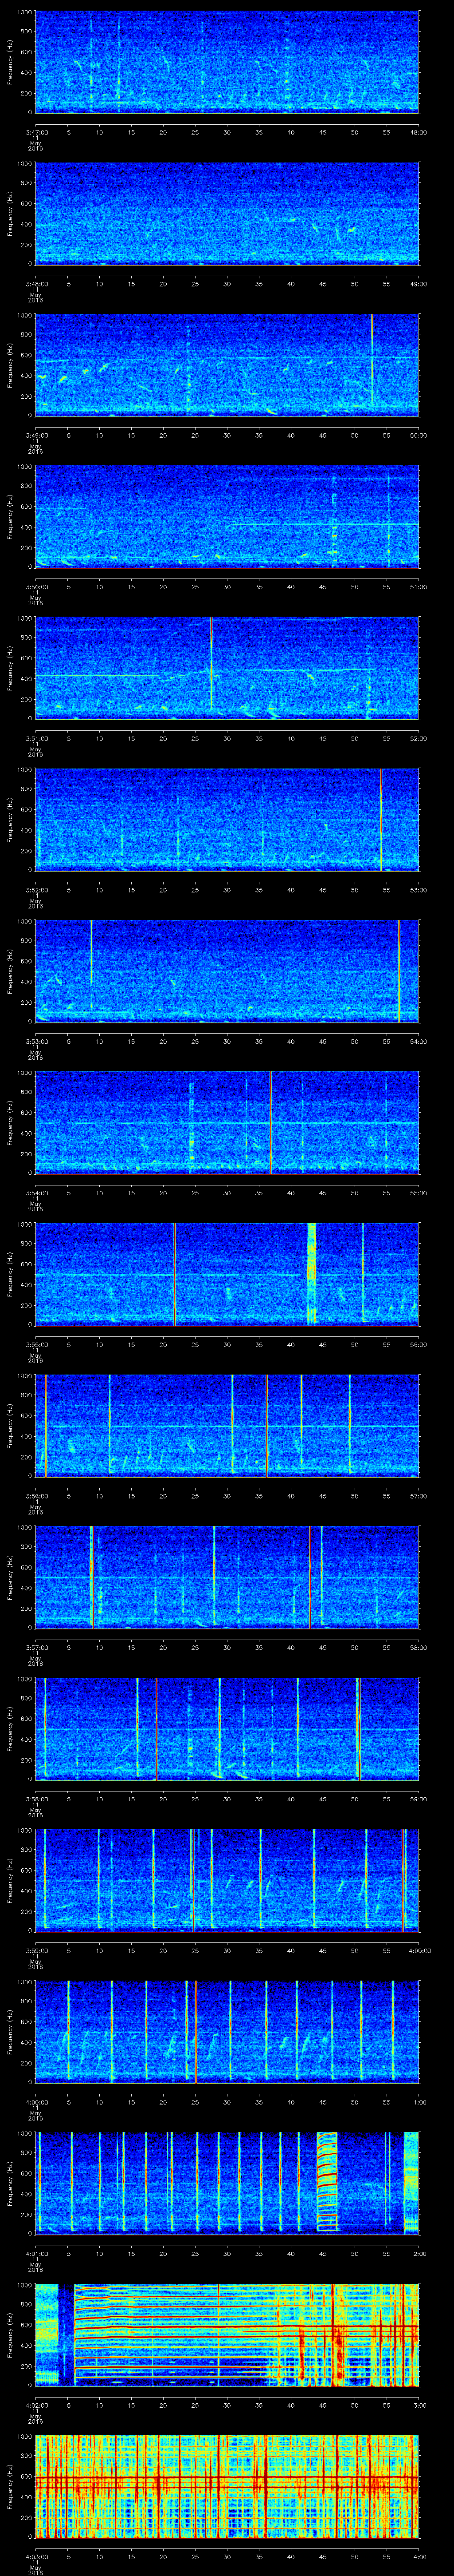Click the harmonic sweep burst in the 4:01:00 spectrogram
This screenshot has height=2576, width=454.
(x=327, y=2183)
